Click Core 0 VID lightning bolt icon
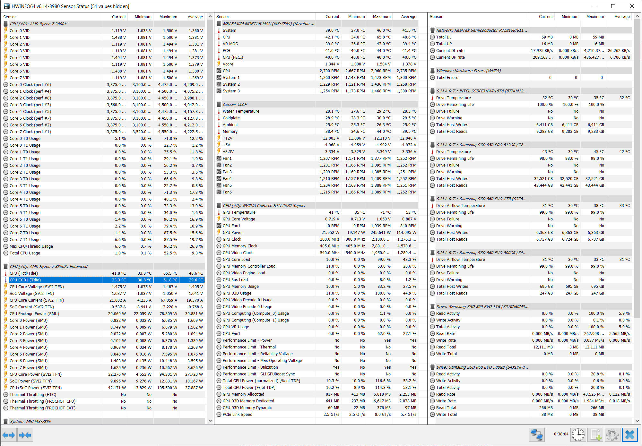This screenshot has width=642, height=446. 6,30
